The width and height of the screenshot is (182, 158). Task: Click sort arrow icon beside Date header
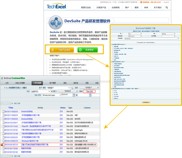tap(9, 108)
